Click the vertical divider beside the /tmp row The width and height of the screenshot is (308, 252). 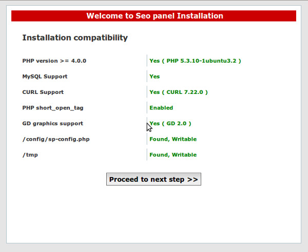(x=147, y=155)
